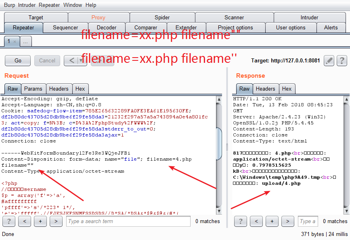Click response scrollbar up arrow
Viewport: 350px width, 240px height.
(x=346, y=99)
